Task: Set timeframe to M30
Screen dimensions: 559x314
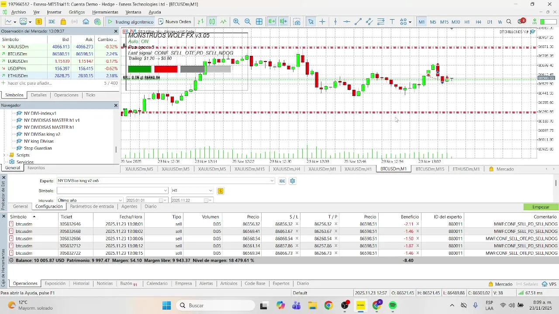Action: tap(455, 22)
